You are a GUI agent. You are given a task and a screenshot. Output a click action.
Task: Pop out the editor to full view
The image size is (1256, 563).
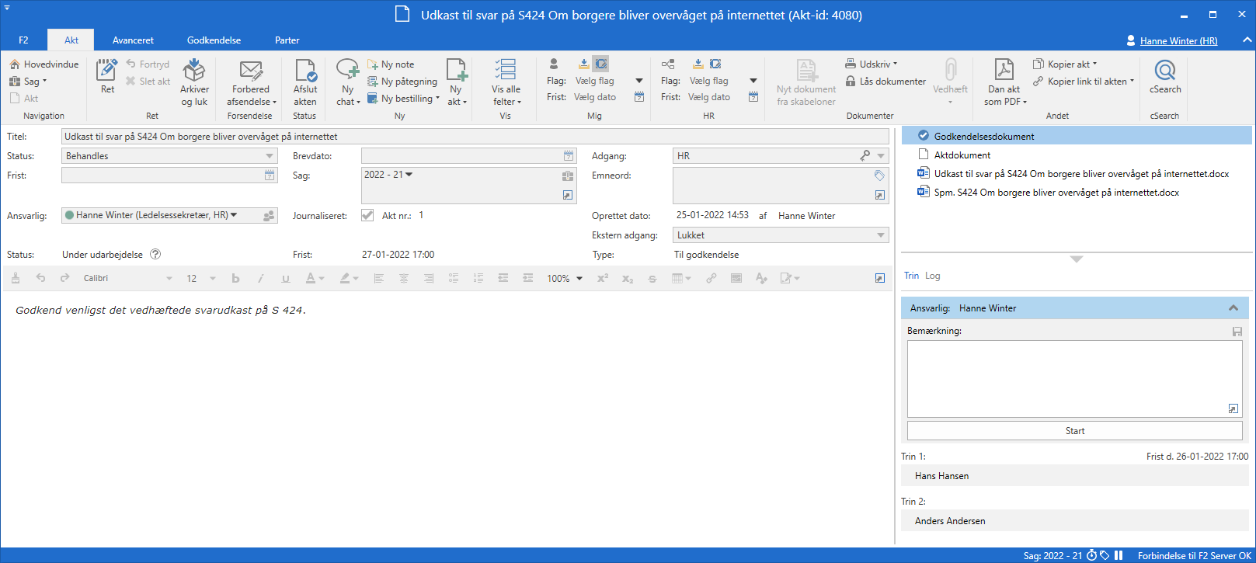[880, 278]
